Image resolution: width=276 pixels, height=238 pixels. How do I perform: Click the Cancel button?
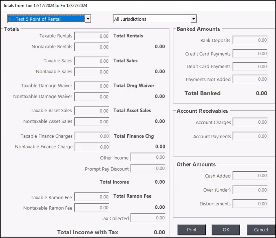coord(261,230)
